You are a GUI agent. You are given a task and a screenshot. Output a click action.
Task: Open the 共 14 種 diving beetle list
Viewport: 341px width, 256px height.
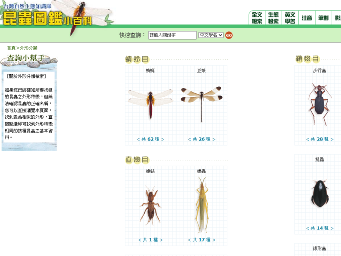pos(320,228)
